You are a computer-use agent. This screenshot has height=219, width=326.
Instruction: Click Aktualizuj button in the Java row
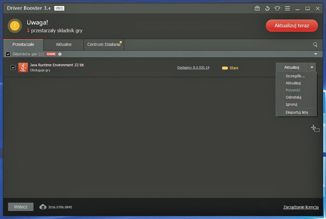pos(292,67)
